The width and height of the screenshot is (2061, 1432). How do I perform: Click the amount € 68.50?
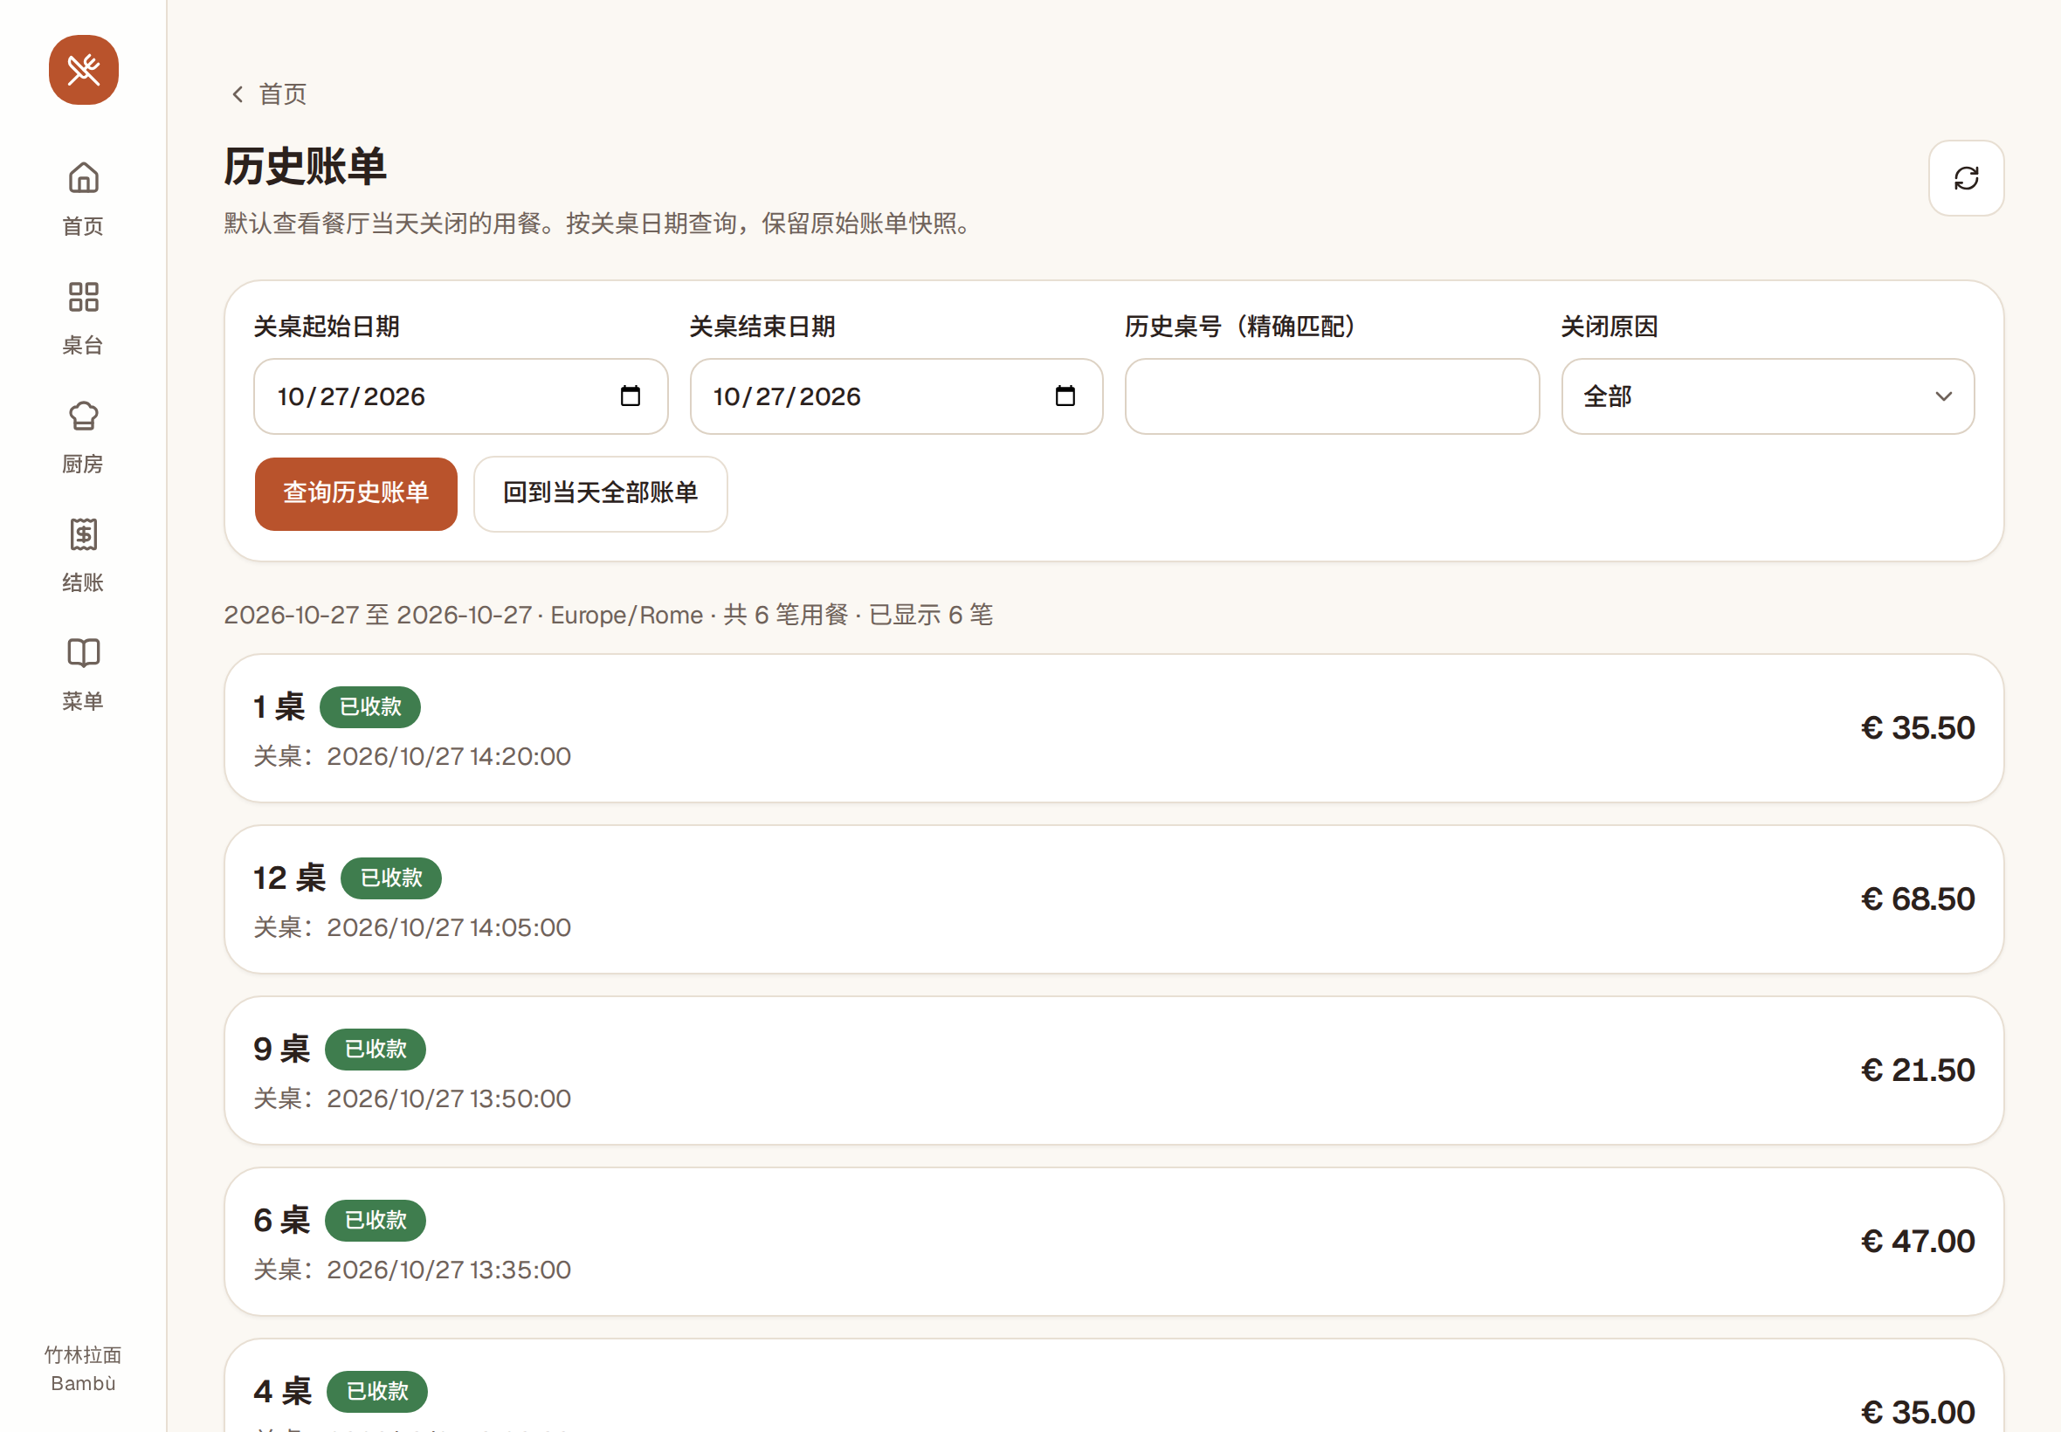pos(1918,899)
